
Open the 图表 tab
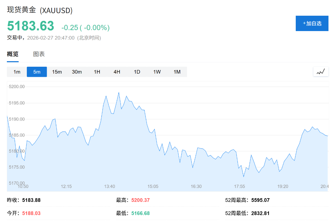pos(39,54)
